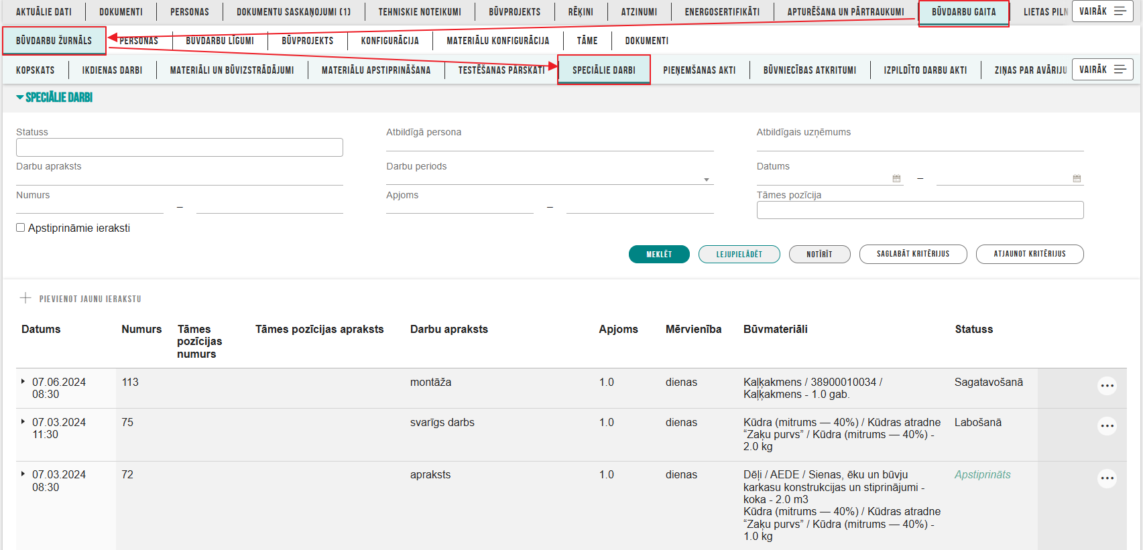The height and width of the screenshot is (550, 1143).
Task: Click the plus icon to add new entry
Action: (x=25, y=298)
